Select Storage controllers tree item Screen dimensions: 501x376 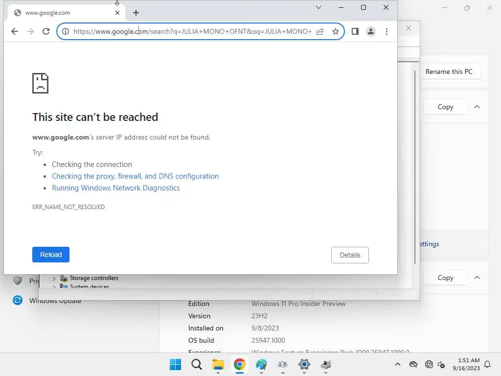94,278
